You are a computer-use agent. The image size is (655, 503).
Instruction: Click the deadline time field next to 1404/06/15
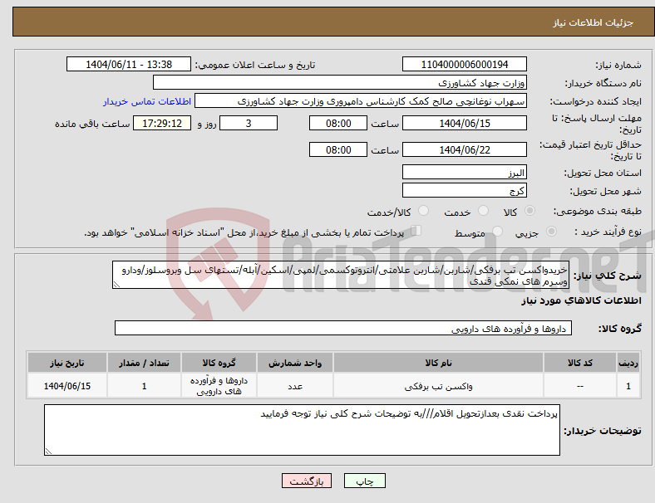coord(338,124)
